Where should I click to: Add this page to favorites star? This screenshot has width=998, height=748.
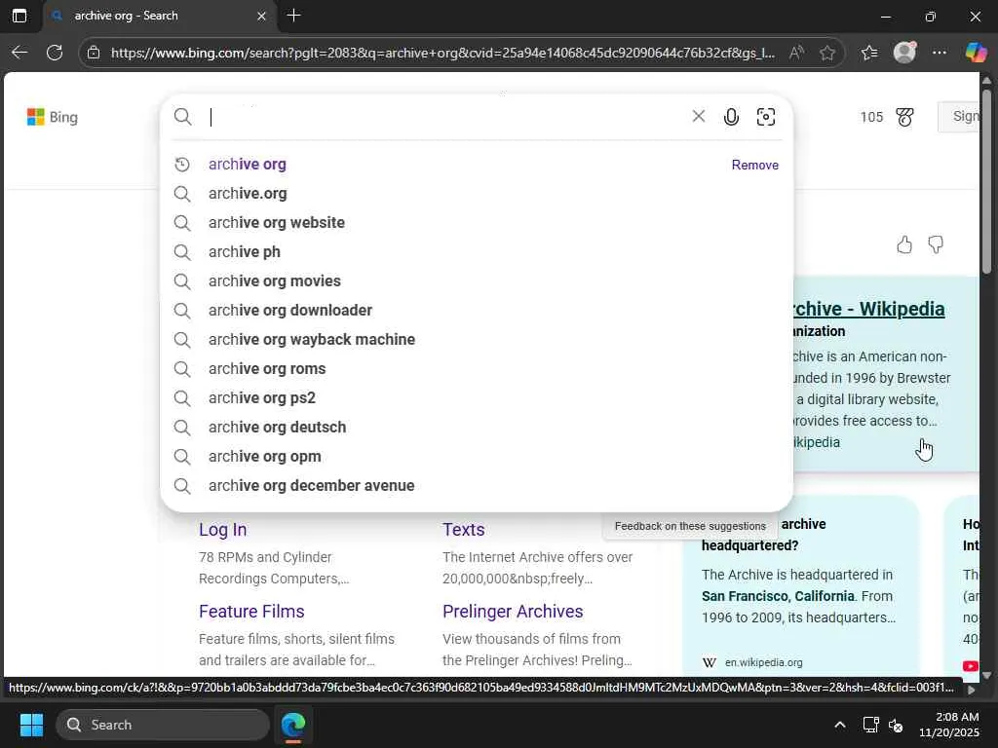(x=827, y=53)
